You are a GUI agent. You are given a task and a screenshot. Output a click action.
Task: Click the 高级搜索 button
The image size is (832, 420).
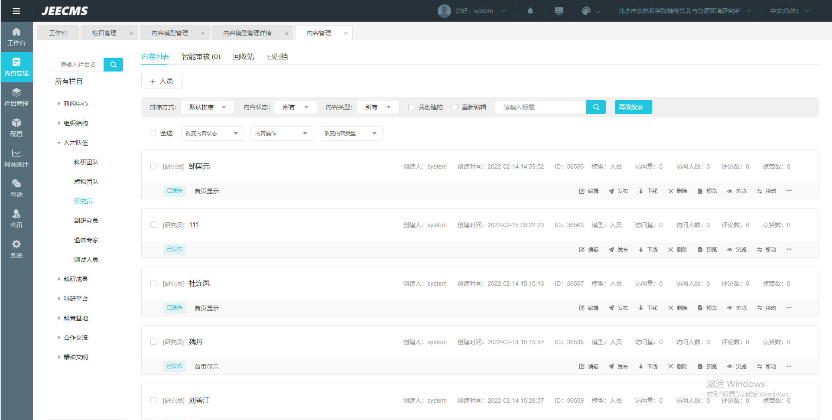click(x=633, y=107)
